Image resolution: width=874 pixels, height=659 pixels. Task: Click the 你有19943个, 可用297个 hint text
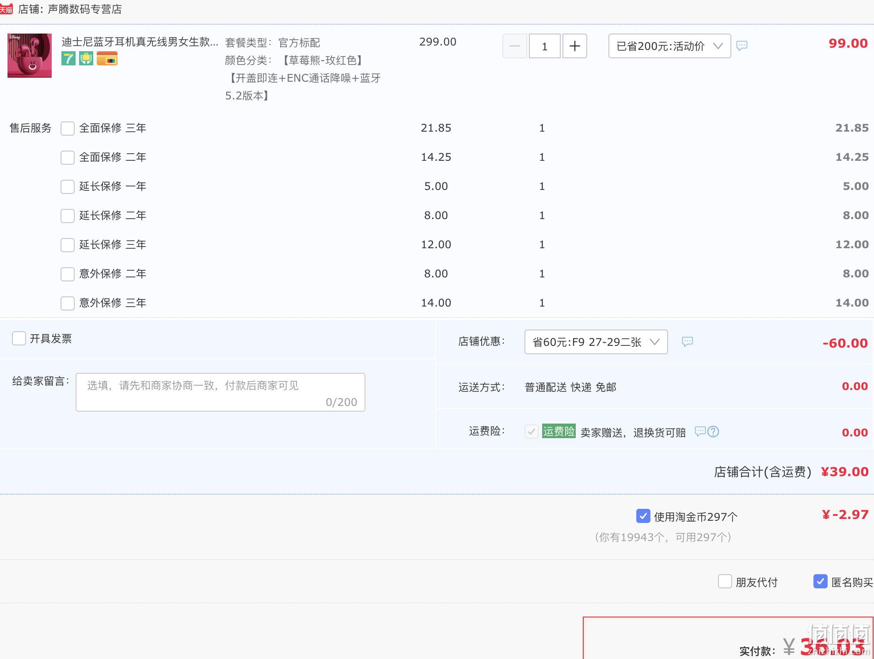pos(663,538)
